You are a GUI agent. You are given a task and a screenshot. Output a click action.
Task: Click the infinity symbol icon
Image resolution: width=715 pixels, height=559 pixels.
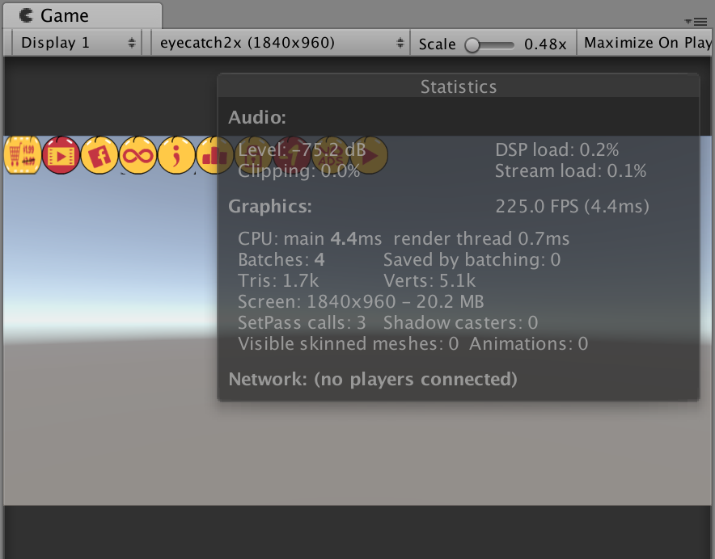coord(138,155)
